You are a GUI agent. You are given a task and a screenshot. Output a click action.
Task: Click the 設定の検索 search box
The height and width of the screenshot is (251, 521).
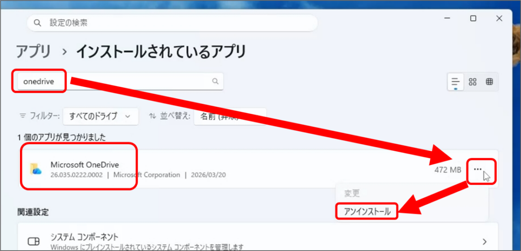click(x=130, y=23)
